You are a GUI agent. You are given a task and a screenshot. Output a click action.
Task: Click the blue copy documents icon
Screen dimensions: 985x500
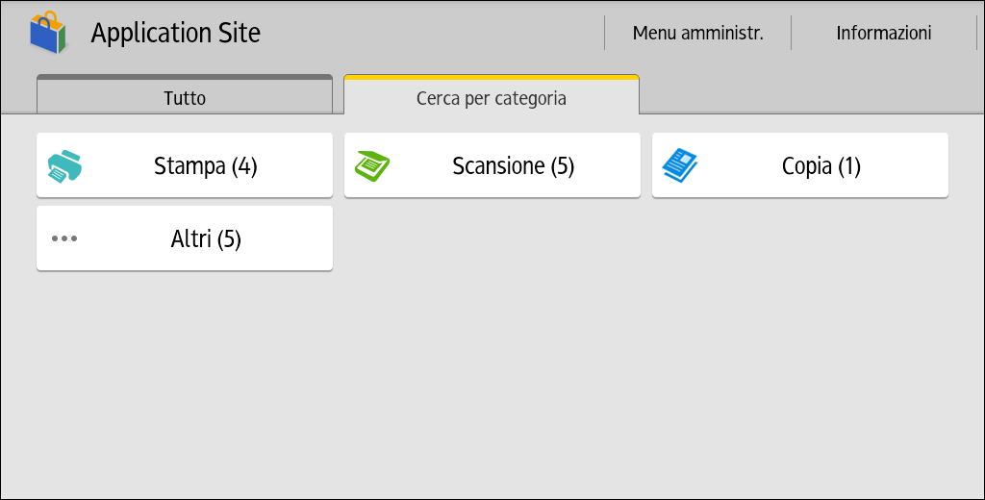(680, 165)
